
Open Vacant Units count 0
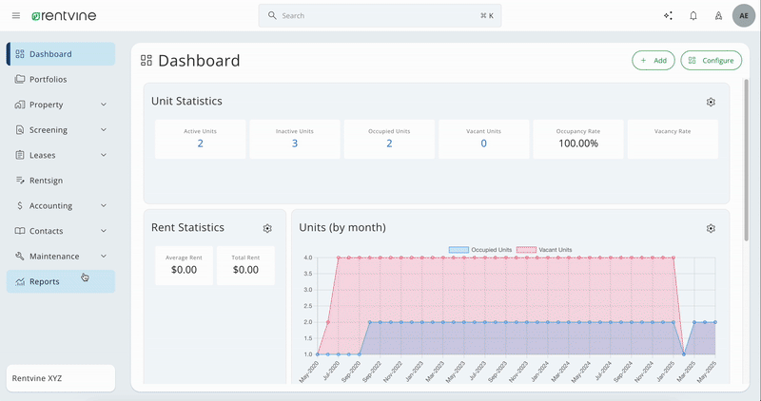(483, 143)
